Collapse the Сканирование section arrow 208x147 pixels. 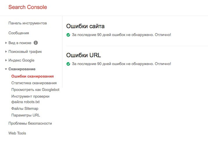6,69
